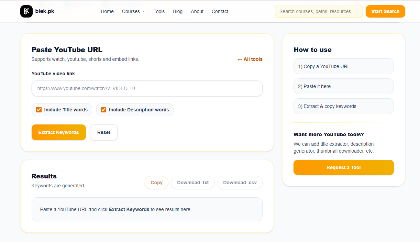Click the biek.pk logo icon
The image size is (420, 242).
26,11
